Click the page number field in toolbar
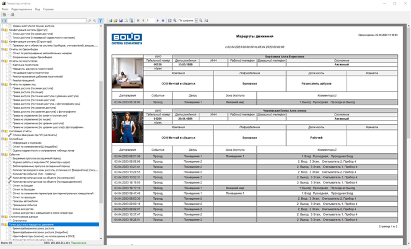This screenshot has height=249, width=411. (x=150, y=20)
